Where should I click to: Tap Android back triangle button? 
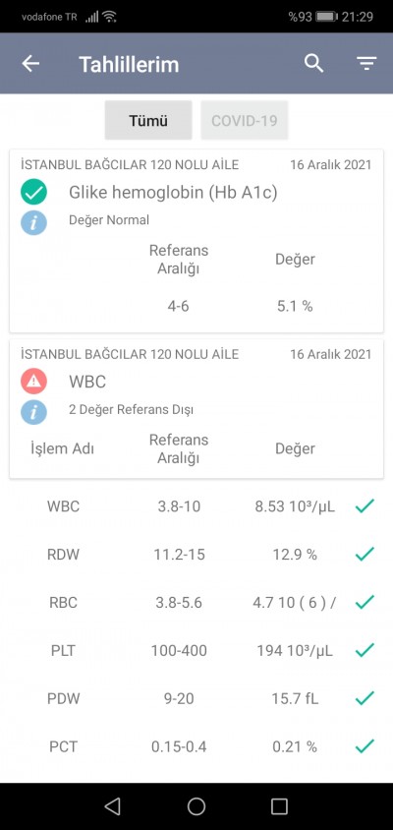(x=112, y=806)
